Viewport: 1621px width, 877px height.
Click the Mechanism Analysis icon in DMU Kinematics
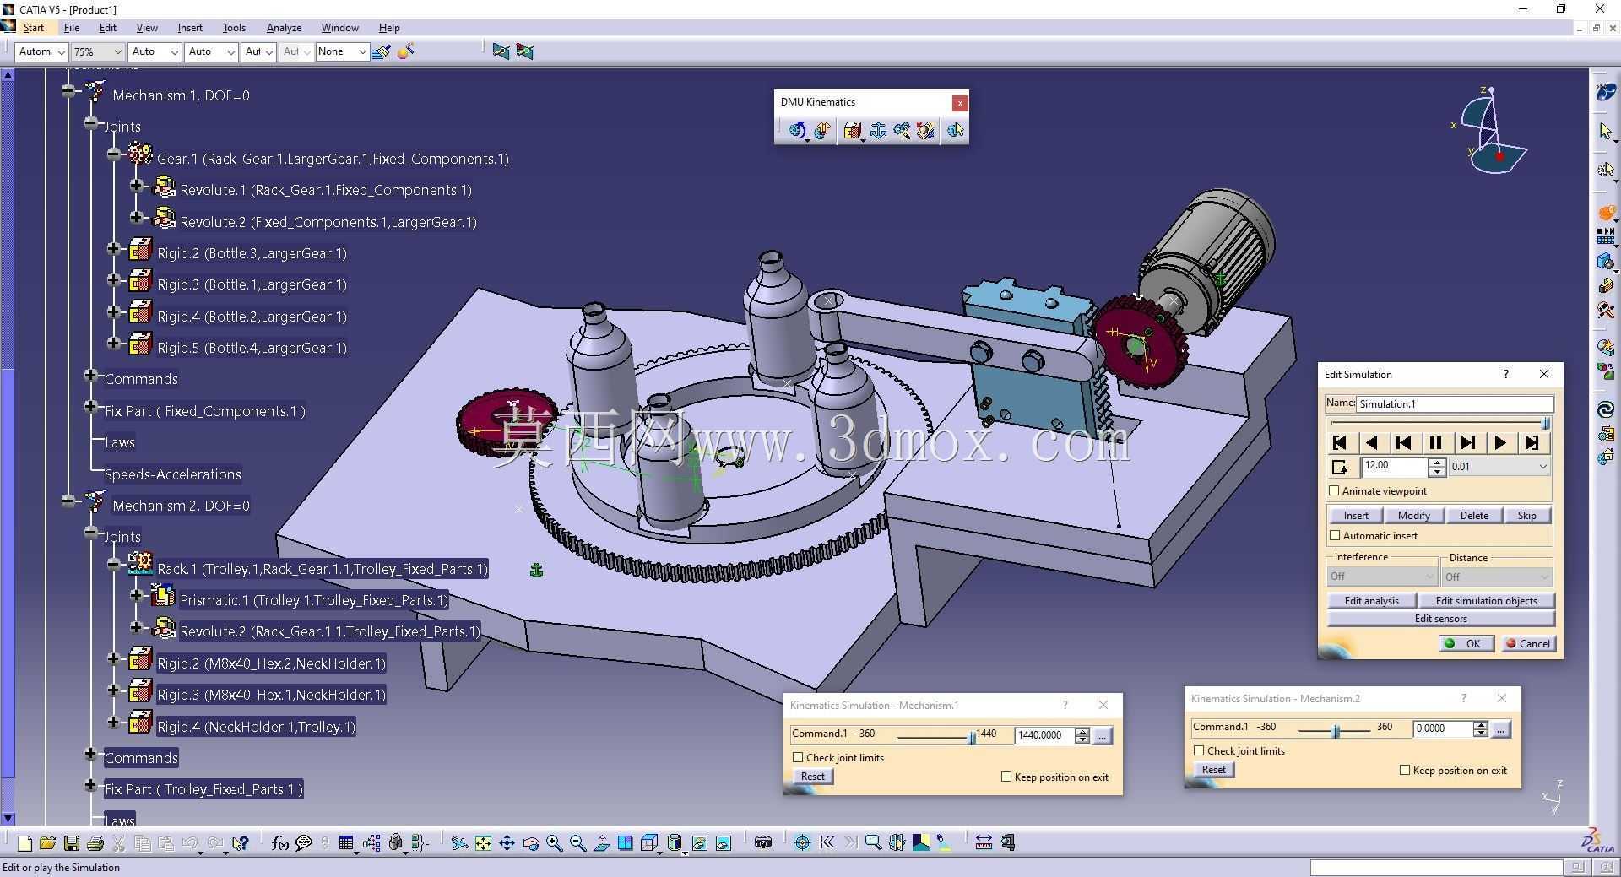955,130
